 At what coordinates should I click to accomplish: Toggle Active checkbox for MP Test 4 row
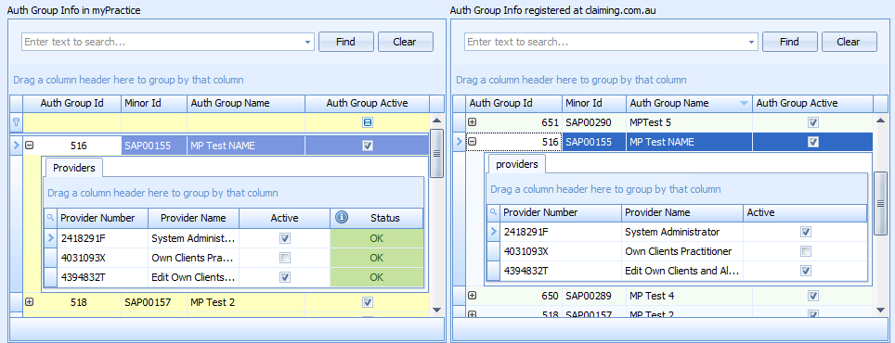[813, 296]
